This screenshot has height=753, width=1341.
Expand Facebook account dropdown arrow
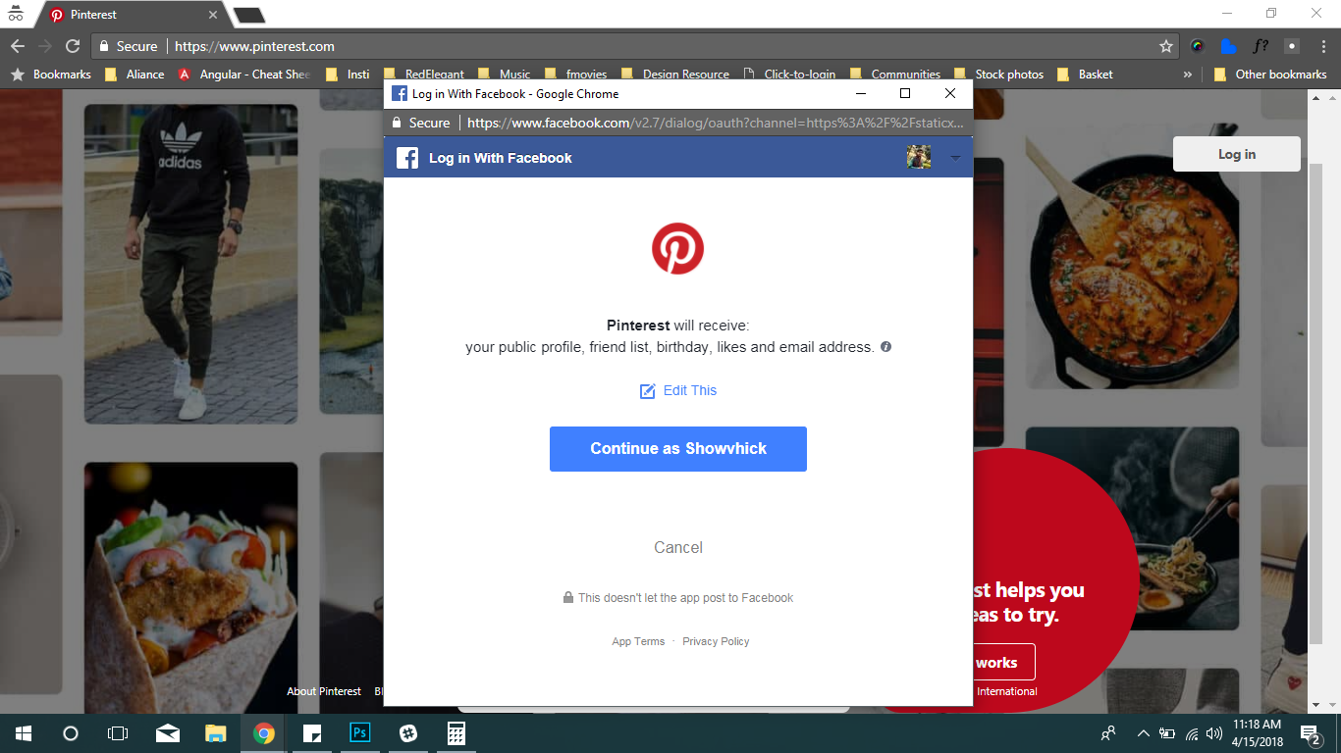click(955, 157)
